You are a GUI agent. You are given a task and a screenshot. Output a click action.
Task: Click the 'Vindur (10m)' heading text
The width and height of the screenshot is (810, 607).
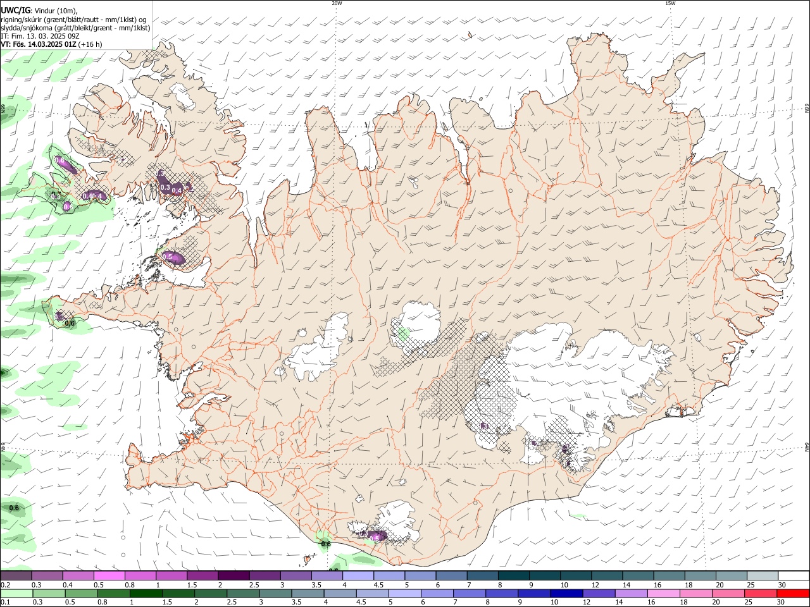(x=56, y=10)
